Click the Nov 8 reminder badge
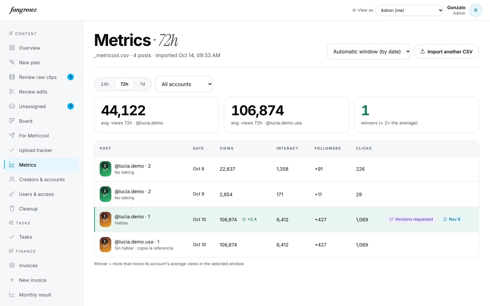490x306 pixels. click(x=451, y=219)
